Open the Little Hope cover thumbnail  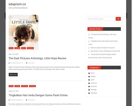coord(23,33)
